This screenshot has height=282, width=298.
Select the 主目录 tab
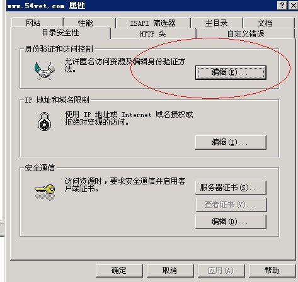(x=217, y=23)
